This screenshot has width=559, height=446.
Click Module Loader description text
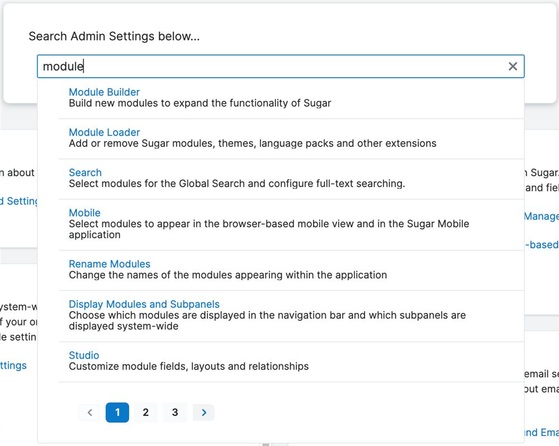click(x=252, y=143)
